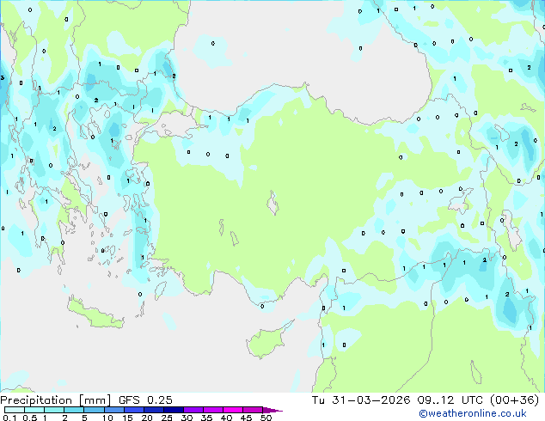This screenshot has height=421, width=545.
Task: Select the 35–40 mm legend color swatch
Action: pos(213,410)
